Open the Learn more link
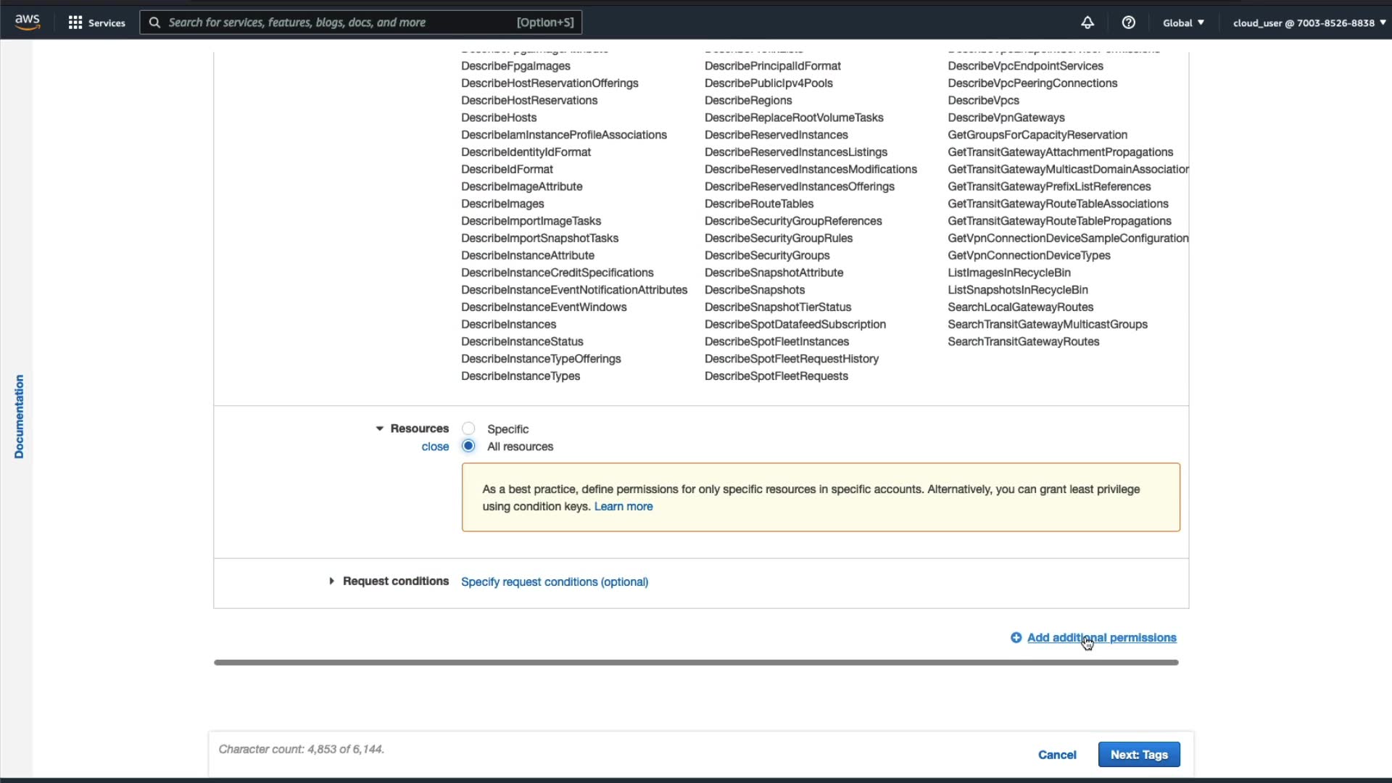This screenshot has width=1392, height=783. pyautogui.click(x=623, y=506)
